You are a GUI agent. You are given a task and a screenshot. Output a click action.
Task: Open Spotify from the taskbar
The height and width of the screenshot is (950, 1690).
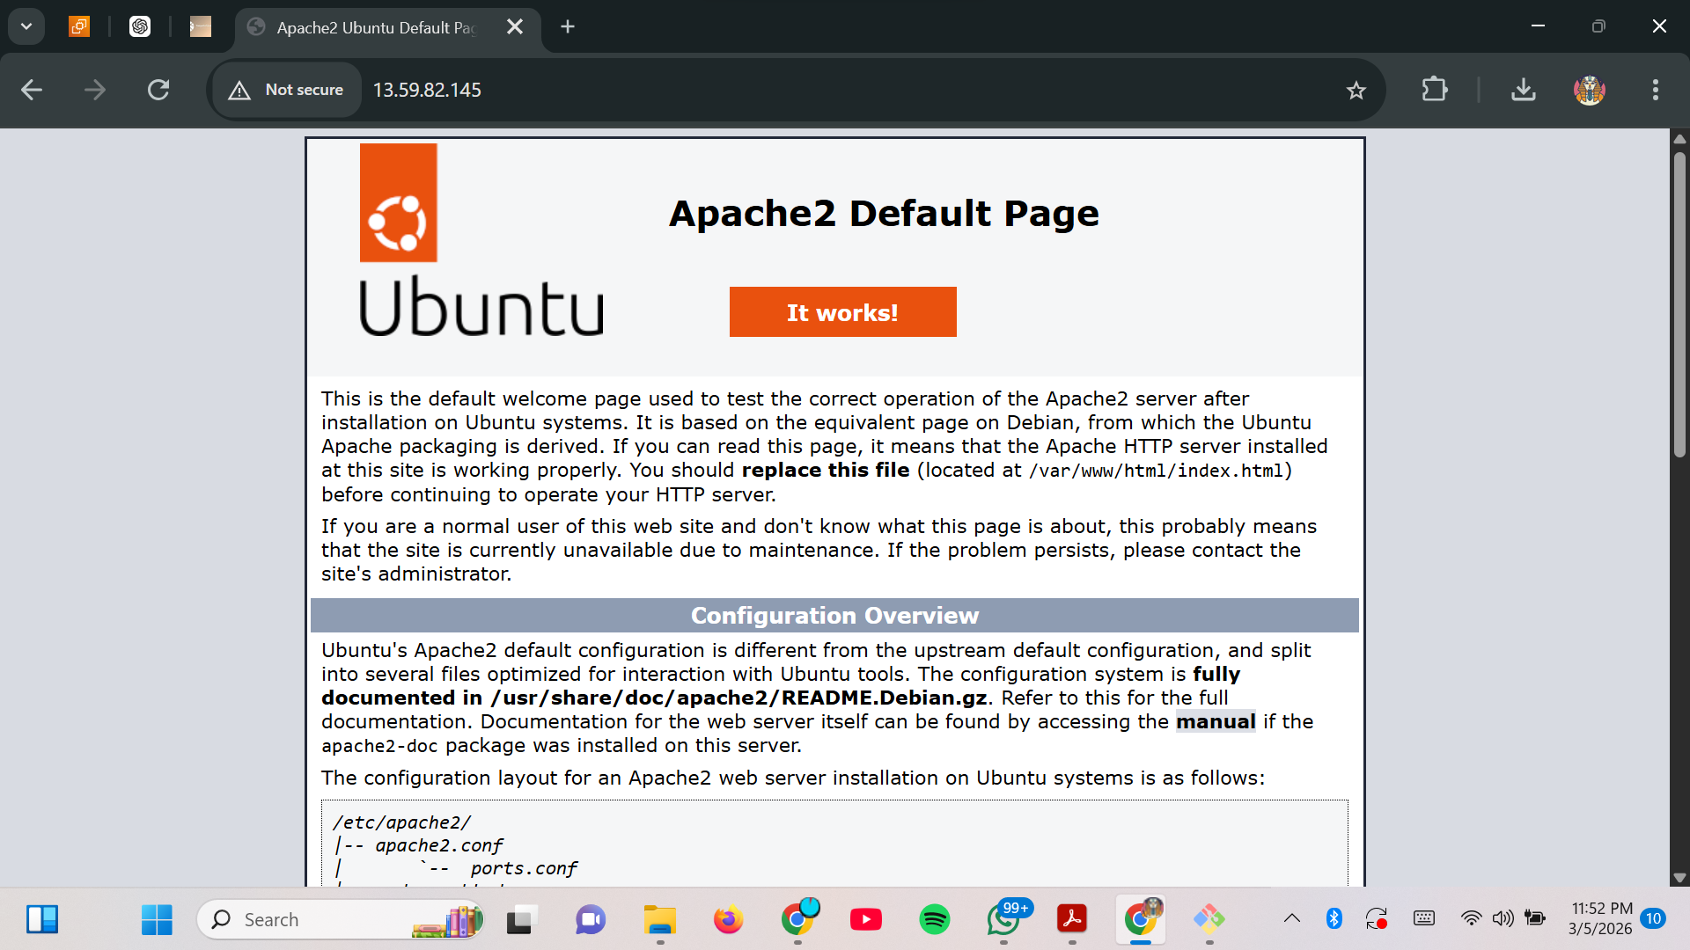click(935, 919)
